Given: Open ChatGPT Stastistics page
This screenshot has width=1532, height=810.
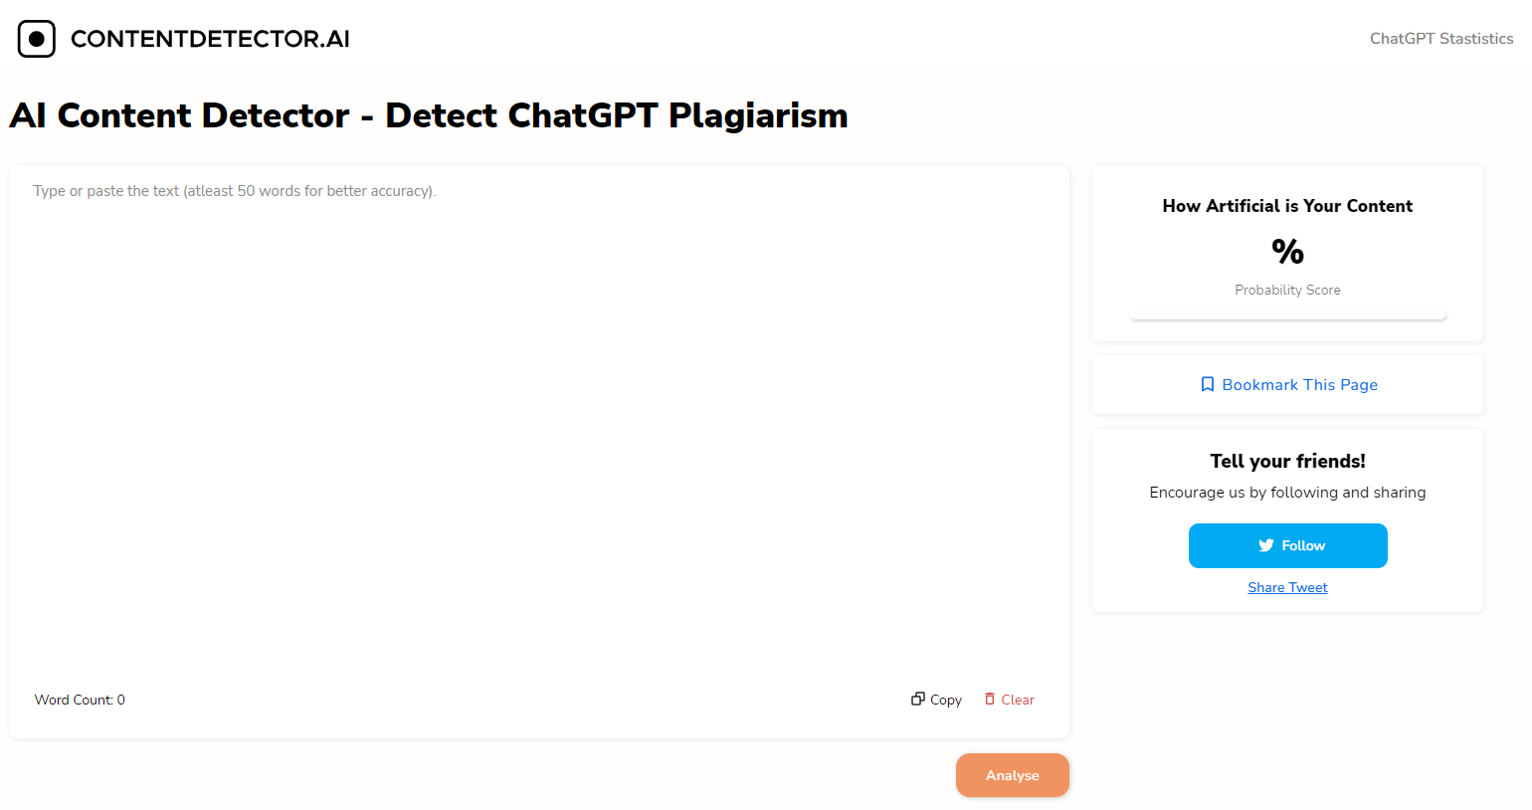Looking at the screenshot, I should (1441, 38).
